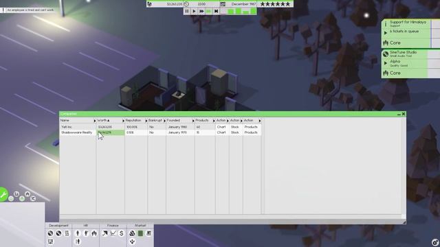This screenshot has width=440, height=247.
Task: Click the team icon next to Core under Support
Action: coord(386,43)
